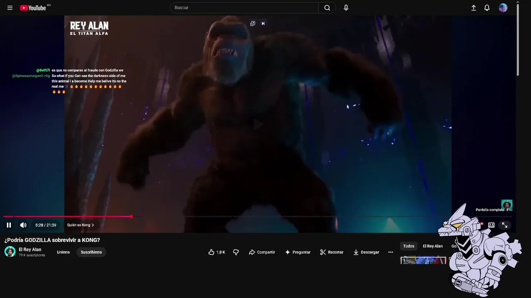Start voice search with the microphone icon
531x298 pixels.
(x=346, y=8)
